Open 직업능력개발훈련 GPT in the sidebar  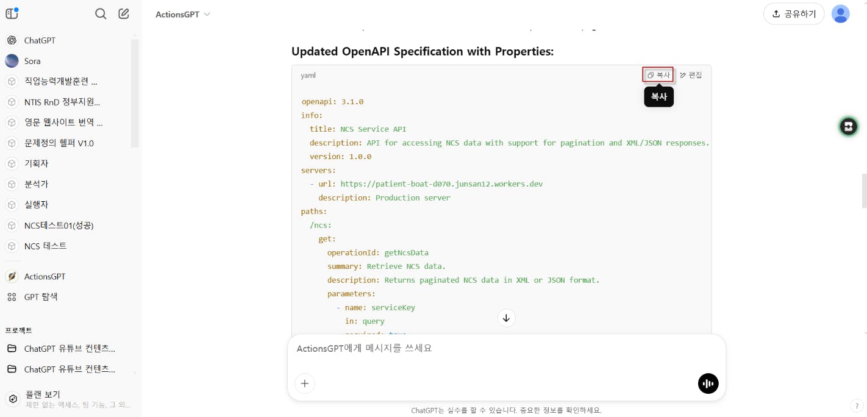coord(61,81)
